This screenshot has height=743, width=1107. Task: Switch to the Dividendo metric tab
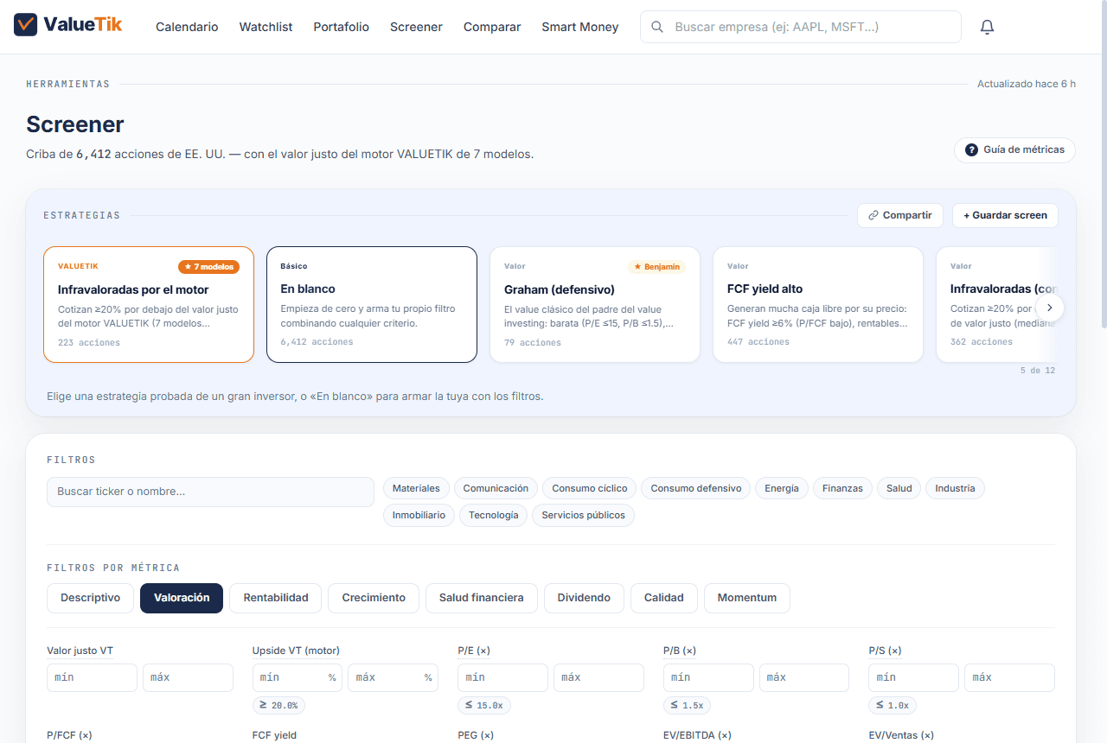tap(584, 598)
